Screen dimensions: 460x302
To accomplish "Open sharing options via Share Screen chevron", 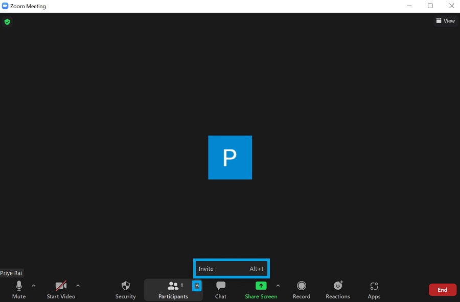I will [278, 287].
